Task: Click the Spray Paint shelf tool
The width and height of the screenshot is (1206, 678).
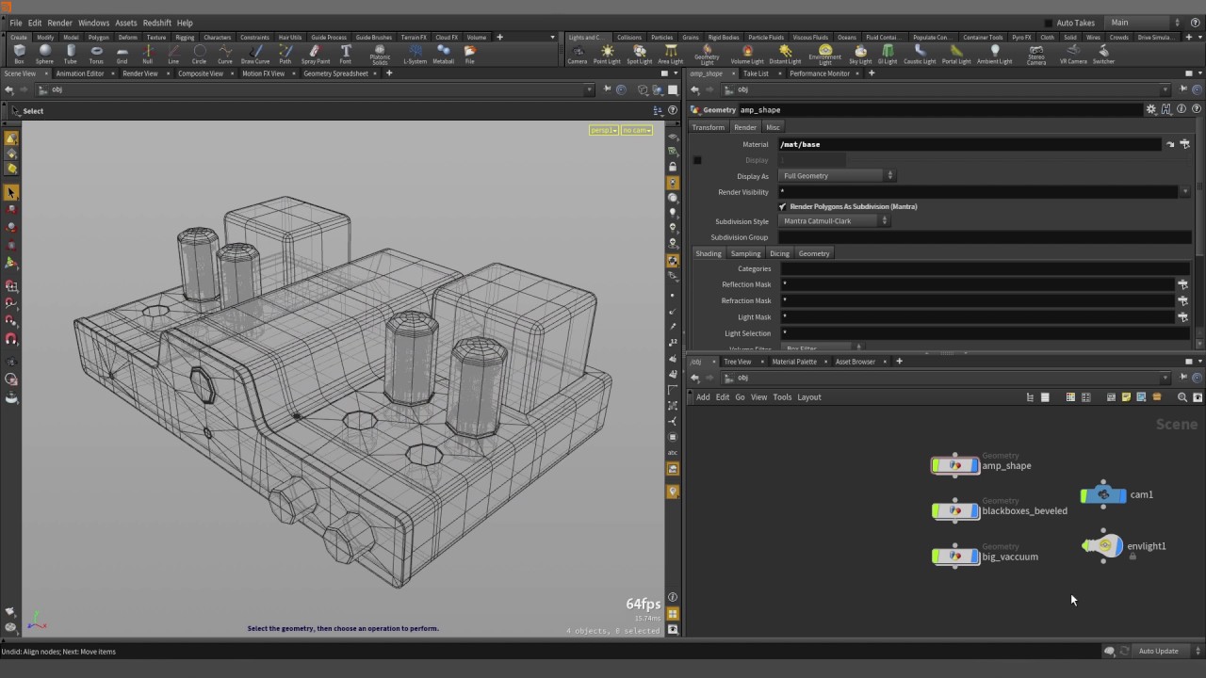Action: point(315,54)
